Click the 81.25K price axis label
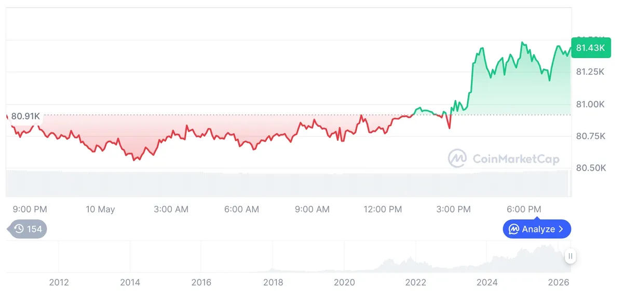The height and width of the screenshot is (291, 623). pos(591,72)
